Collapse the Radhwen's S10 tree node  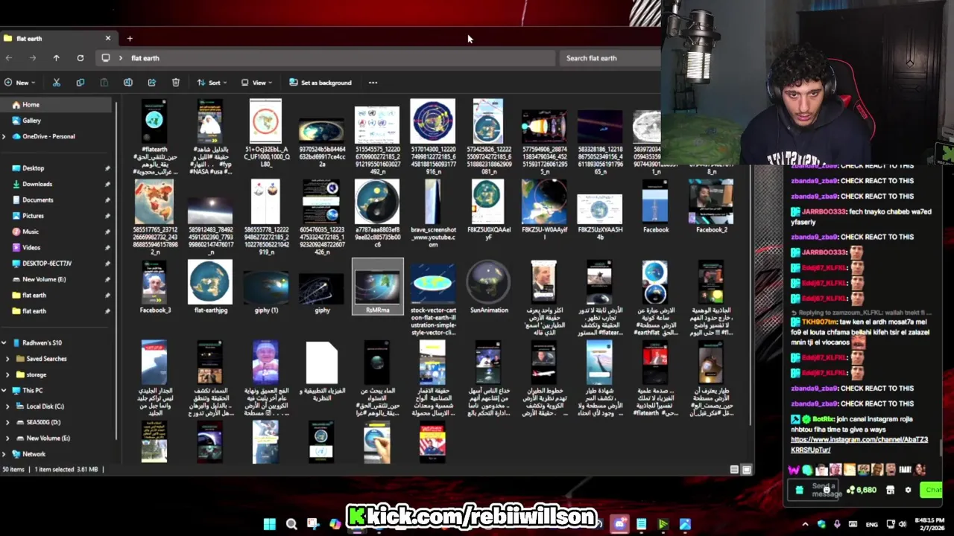[x=4, y=342]
